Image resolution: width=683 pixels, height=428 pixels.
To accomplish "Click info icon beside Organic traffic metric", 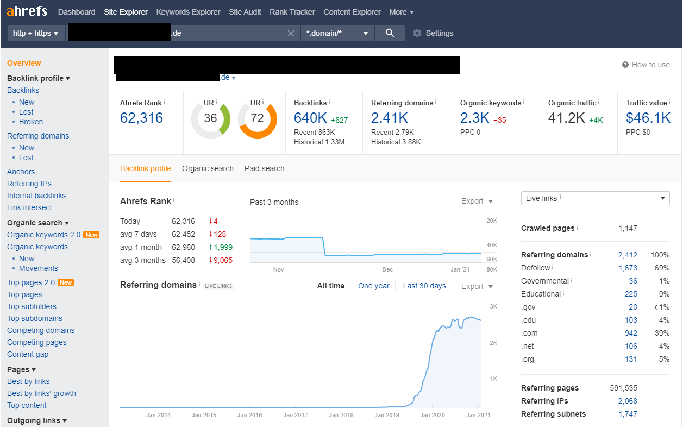I will pos(599,102).
